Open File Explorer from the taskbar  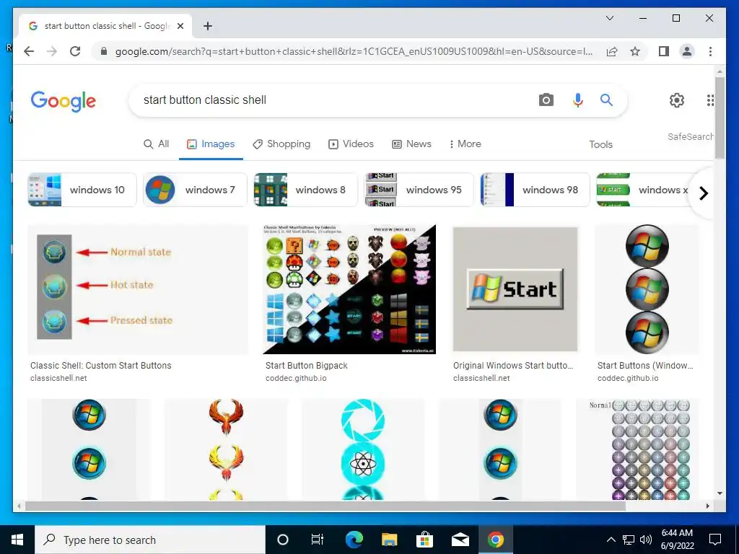389,540
